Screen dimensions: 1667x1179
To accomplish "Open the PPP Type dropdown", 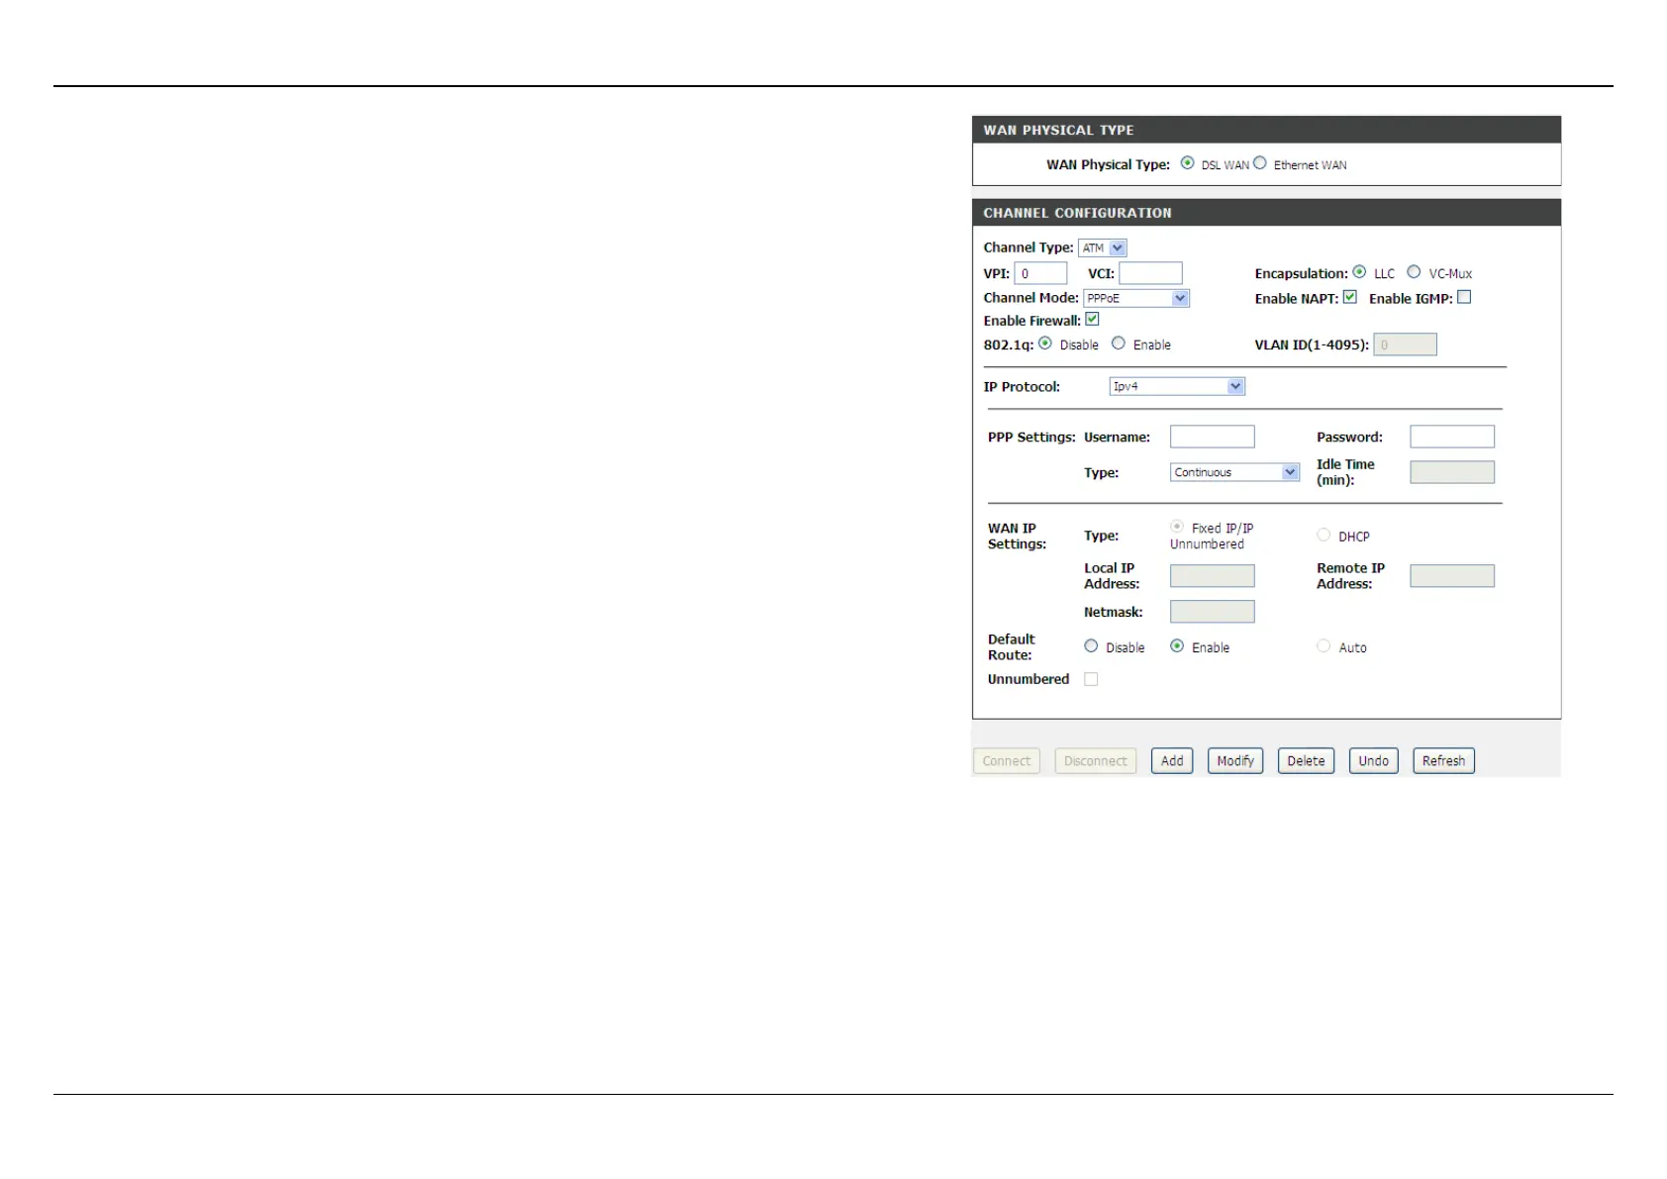I will [x=1234, y=472].
